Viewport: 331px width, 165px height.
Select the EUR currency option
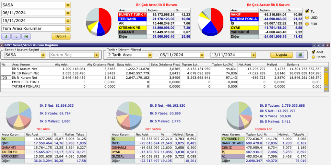pos(307,24)
